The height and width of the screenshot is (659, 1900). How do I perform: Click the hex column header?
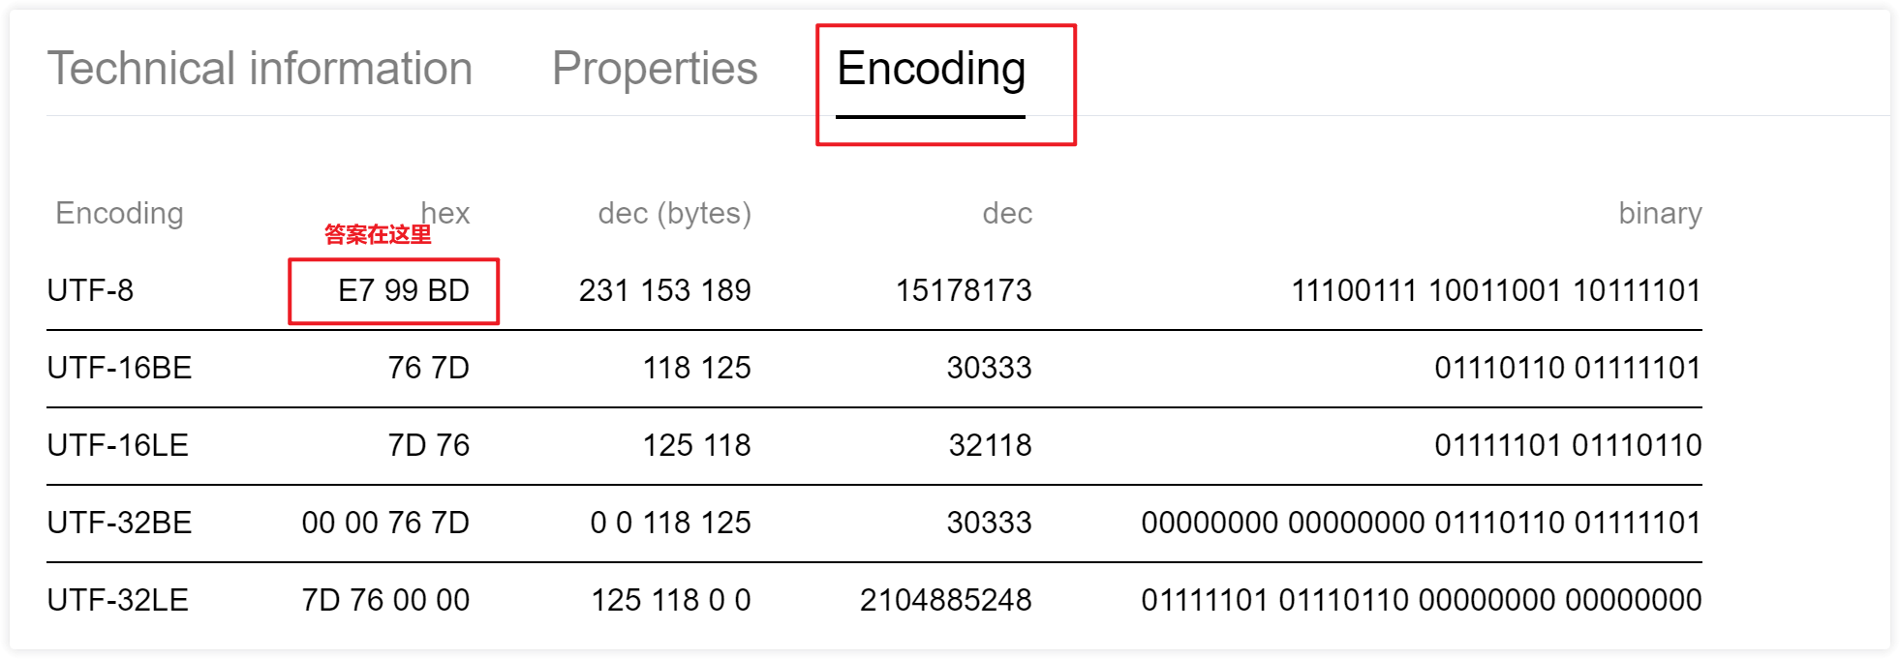(x=445, y=213)
